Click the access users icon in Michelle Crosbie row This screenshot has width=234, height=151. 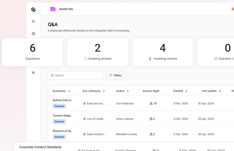tap(151, 134)
